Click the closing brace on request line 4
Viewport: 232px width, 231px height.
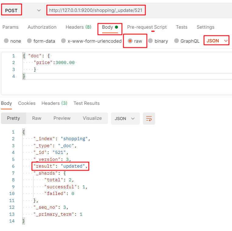click(x=24, y=76)
